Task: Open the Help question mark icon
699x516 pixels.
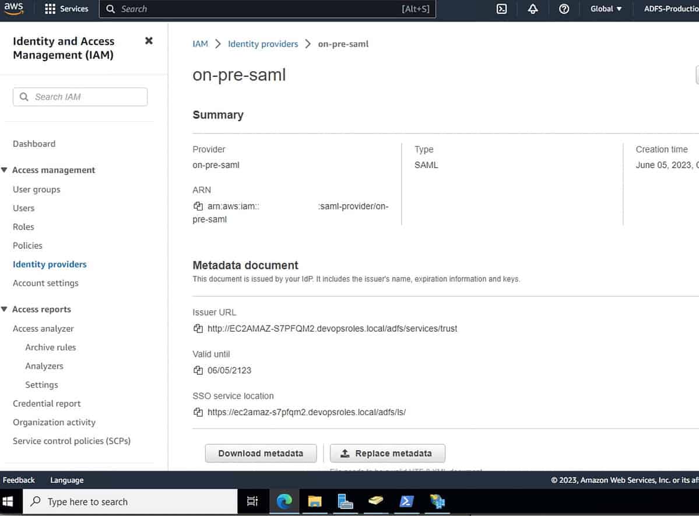Action: 563,9
